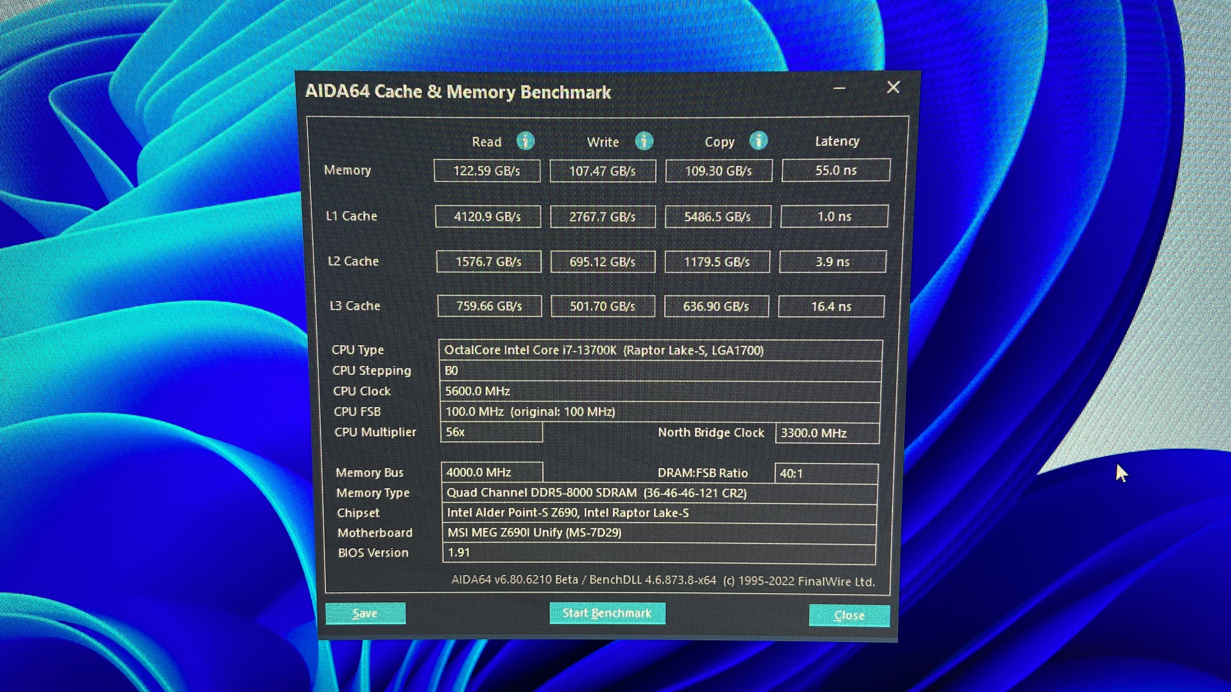Click L1 Cache Copy value 5486.5 GB/s
The image size is (1231, 692).
(x=718, y=216)
